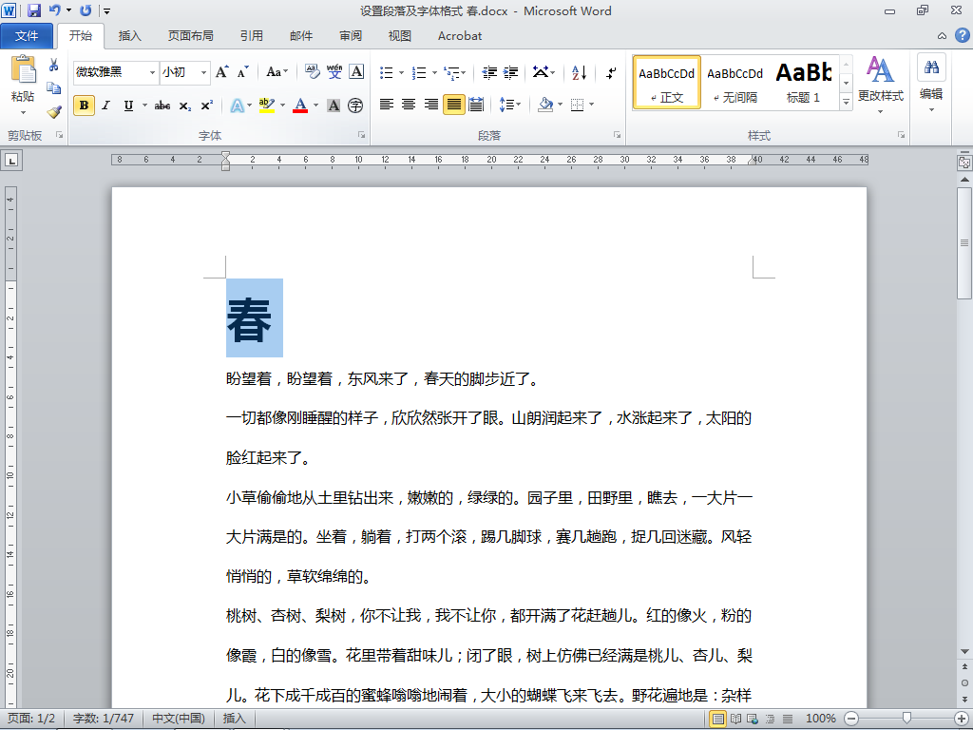Open the Font dialog launcher (字体)
Viewport: 973px width, 730px height.
[361, 135]
